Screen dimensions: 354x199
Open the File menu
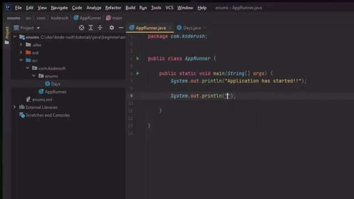pos(18,8)
